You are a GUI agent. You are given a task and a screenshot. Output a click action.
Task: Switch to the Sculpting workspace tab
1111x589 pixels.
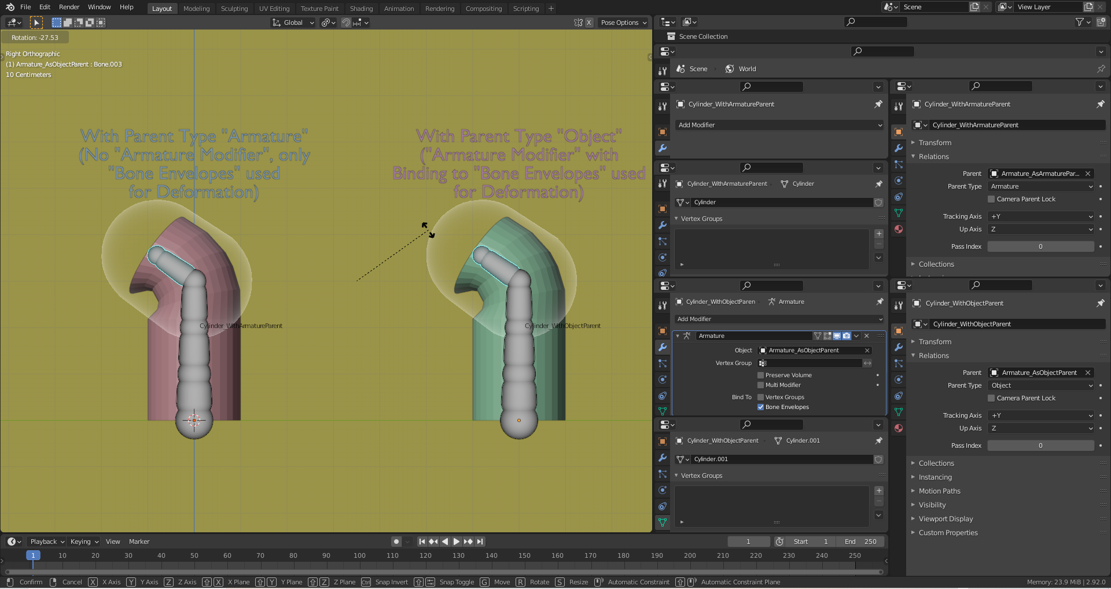point(234,9)
